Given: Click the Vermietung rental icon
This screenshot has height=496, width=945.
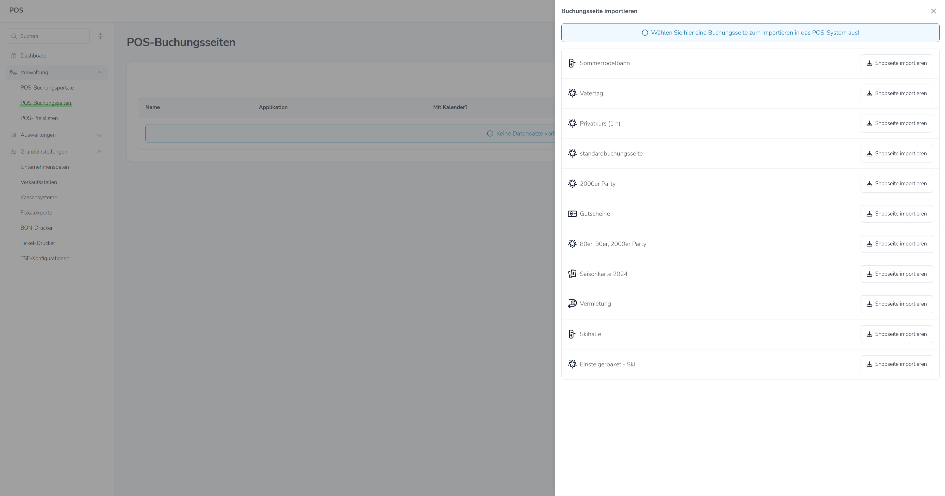Looking at the screenshot, I should click(x=572, y=304).
